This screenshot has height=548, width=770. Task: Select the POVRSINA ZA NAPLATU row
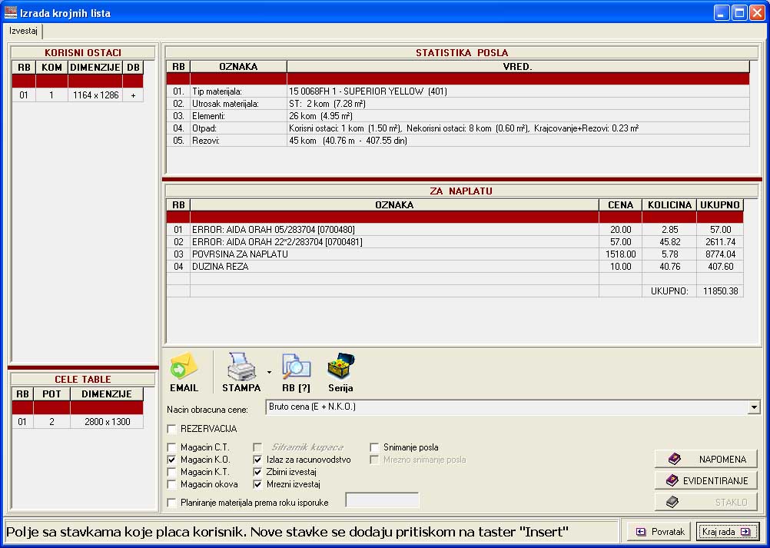pyautogui.click(x=393, y=254)
